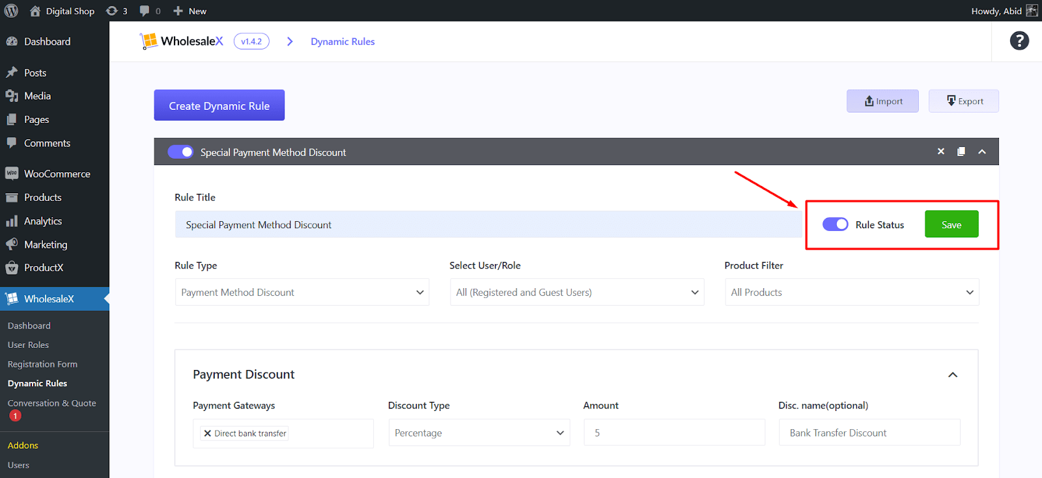Viewport: 1042px width, 478px height.
Task: Click the Media icon in sidebar
Action: (12, 96)
